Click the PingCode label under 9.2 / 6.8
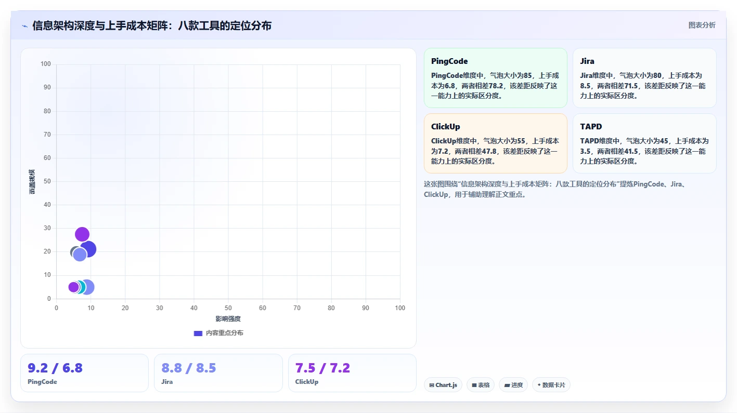 [42, 382]
